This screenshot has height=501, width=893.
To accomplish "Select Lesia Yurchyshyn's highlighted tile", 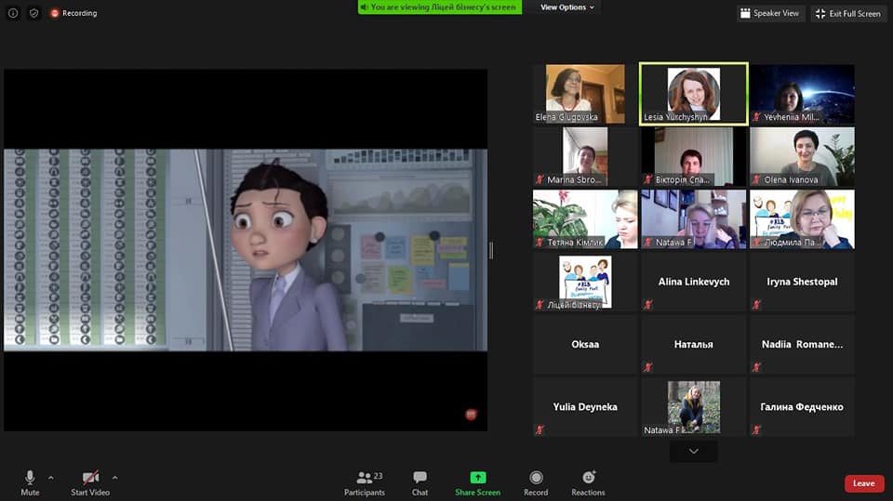I will tap(694, 94).
